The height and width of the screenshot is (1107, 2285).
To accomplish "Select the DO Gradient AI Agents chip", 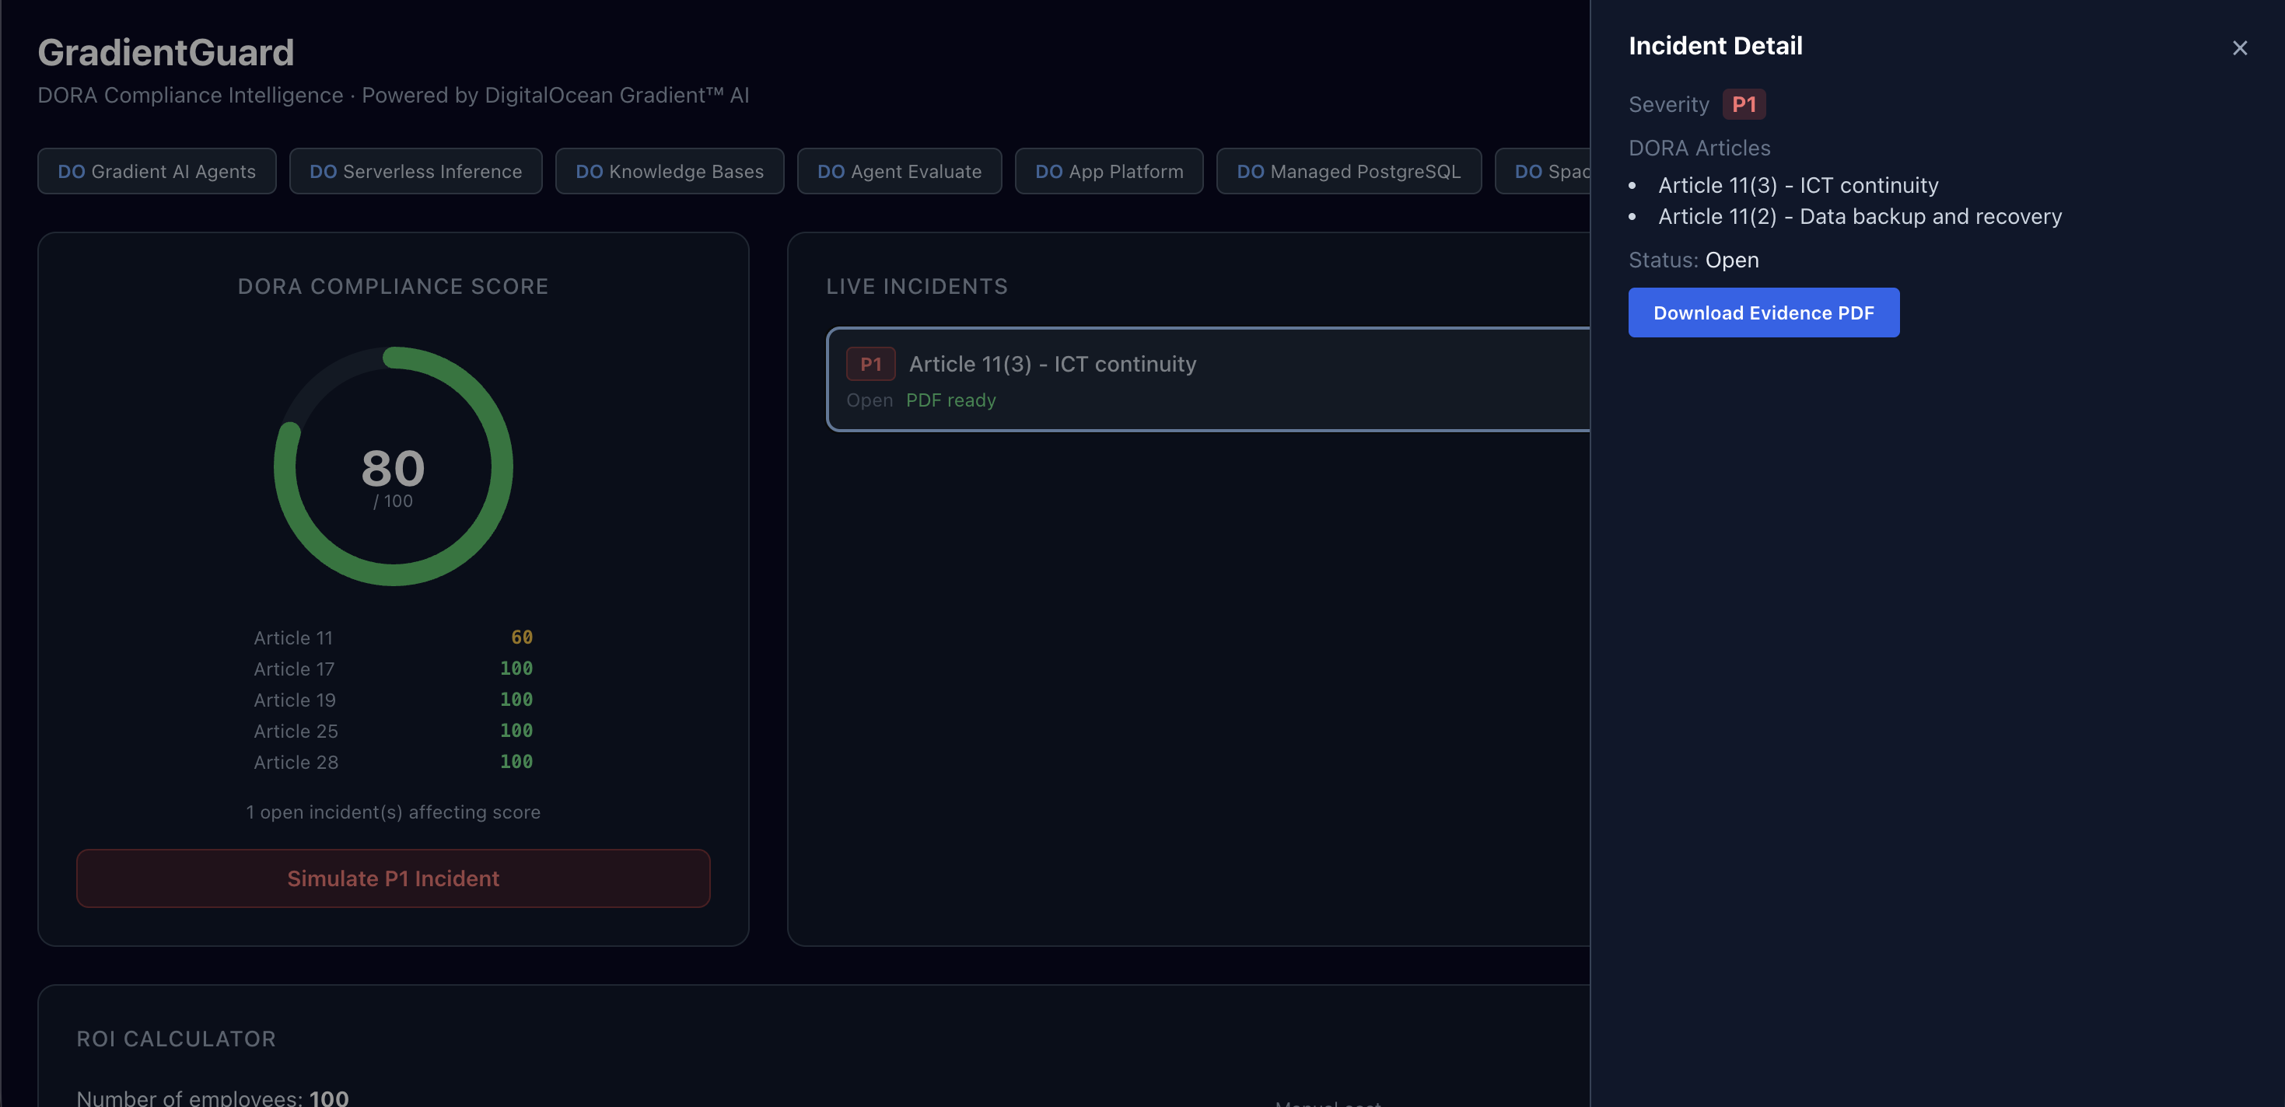I will point(157,171).
